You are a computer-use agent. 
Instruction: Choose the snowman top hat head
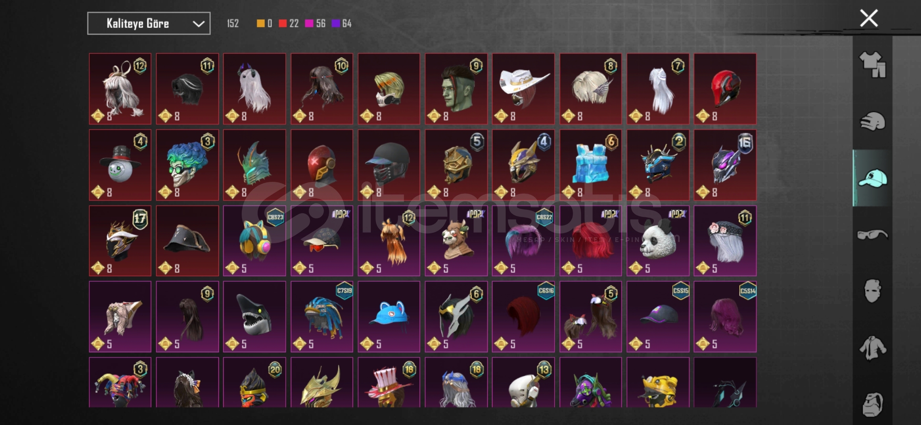[120, 165]
